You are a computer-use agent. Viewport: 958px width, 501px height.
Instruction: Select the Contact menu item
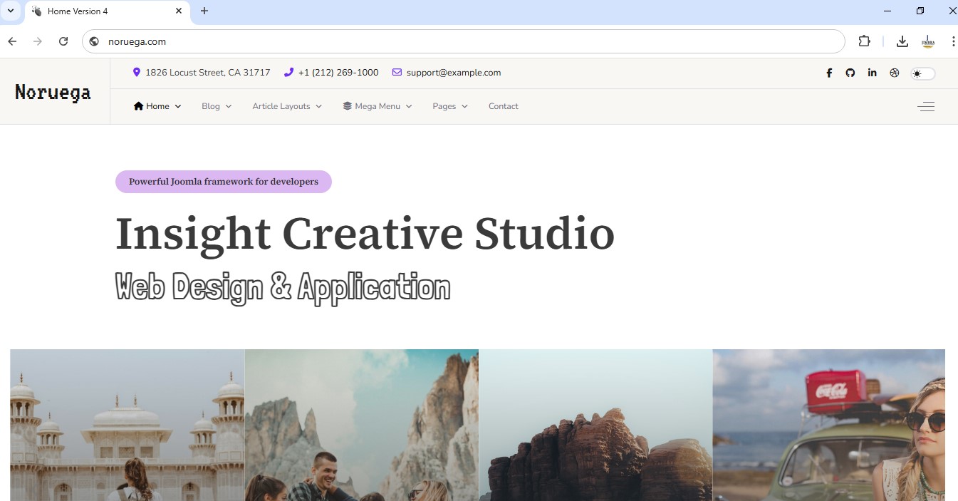click(503, 105)
